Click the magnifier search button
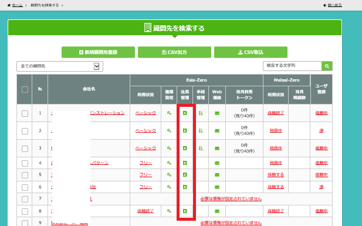 point(327,66)
